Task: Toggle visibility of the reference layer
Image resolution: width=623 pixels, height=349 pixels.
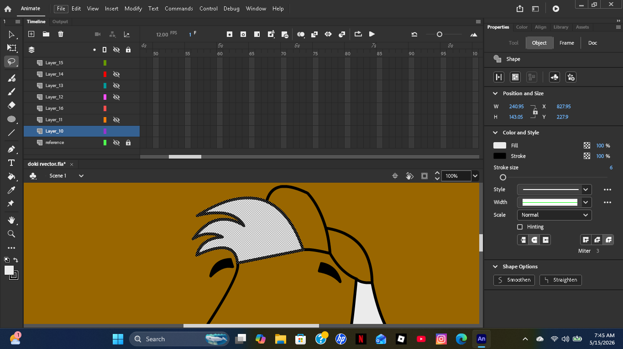Action: tap(116, 143)
